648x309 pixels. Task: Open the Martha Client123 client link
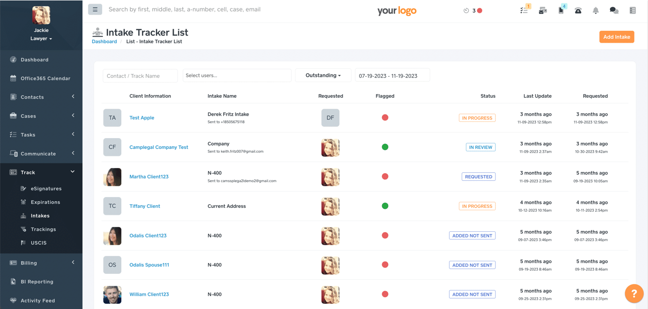coord(149,177)
